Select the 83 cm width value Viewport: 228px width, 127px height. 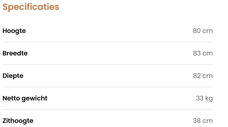(x=203, y=54)
